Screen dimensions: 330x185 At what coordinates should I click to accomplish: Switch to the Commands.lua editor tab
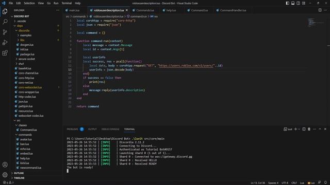click(x=145, y=10)
